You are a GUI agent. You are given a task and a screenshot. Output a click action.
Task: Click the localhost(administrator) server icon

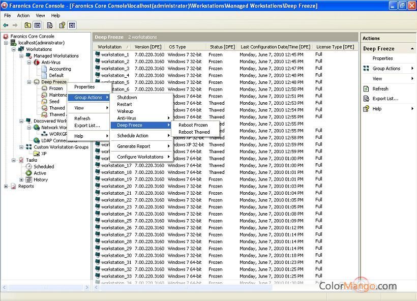[14, 43]
